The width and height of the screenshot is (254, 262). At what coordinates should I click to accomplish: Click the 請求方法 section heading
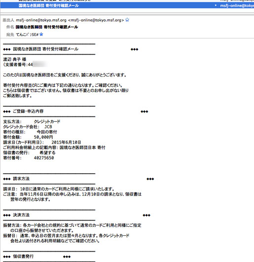(21, 179)
